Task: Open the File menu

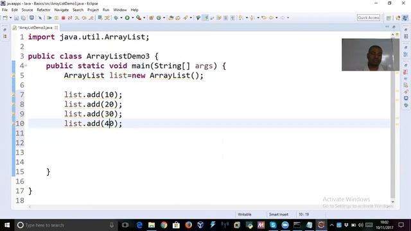Action: (4, 10)
